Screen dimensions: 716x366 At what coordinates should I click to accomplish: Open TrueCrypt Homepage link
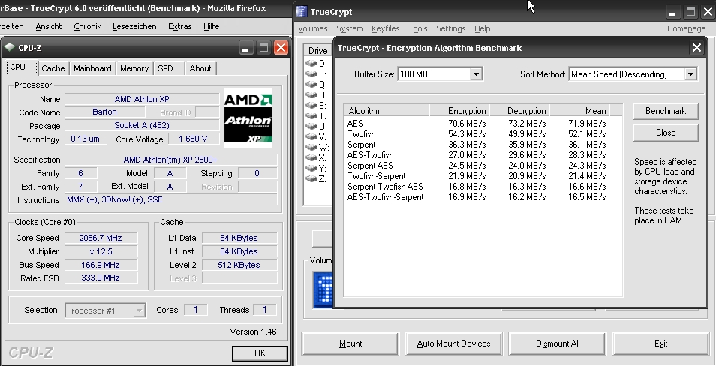coord(686,28)
